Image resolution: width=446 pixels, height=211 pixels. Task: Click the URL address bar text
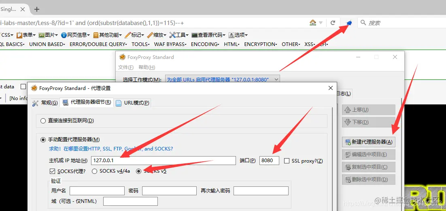pyautogui.click(x=91, y=23)
